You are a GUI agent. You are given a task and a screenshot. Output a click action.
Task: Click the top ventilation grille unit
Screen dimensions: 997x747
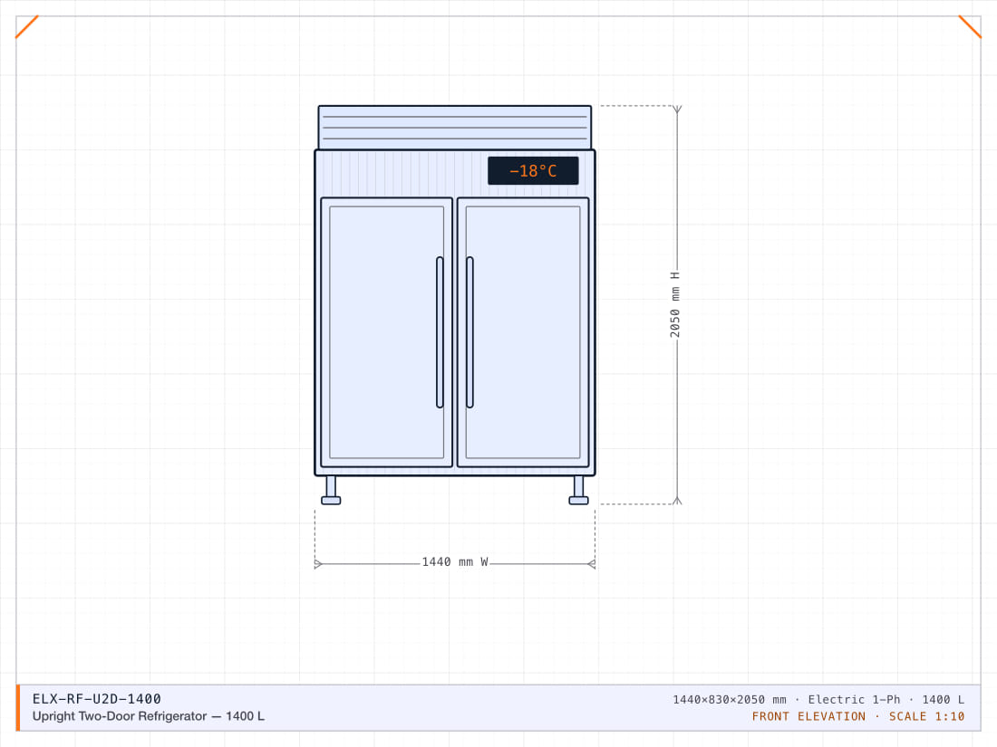(455, 128)
